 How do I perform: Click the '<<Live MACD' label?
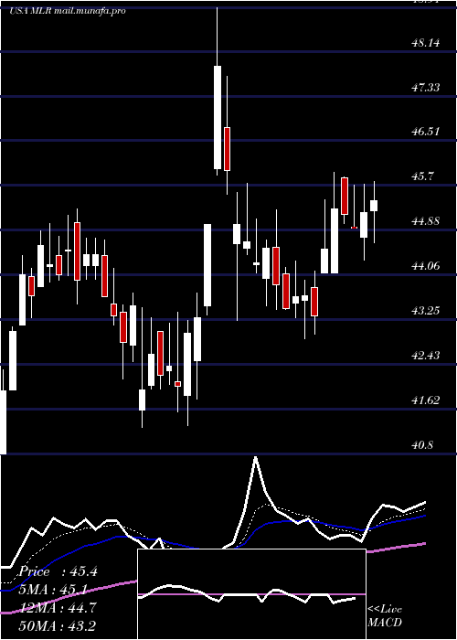point(385,615)
